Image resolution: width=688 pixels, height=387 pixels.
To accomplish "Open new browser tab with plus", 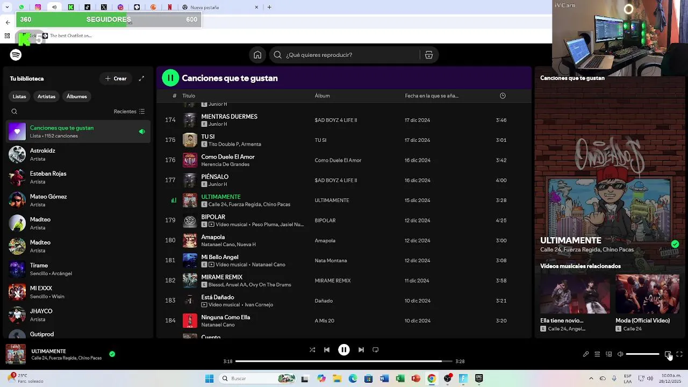I will pos(269,8).
